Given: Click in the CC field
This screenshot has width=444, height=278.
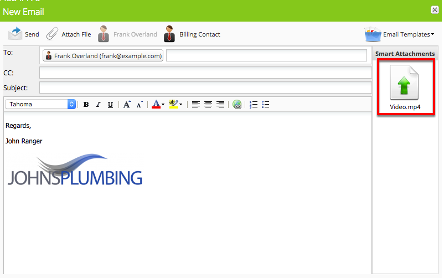Looking at the screenshot, I should click(x=205, y=73).
